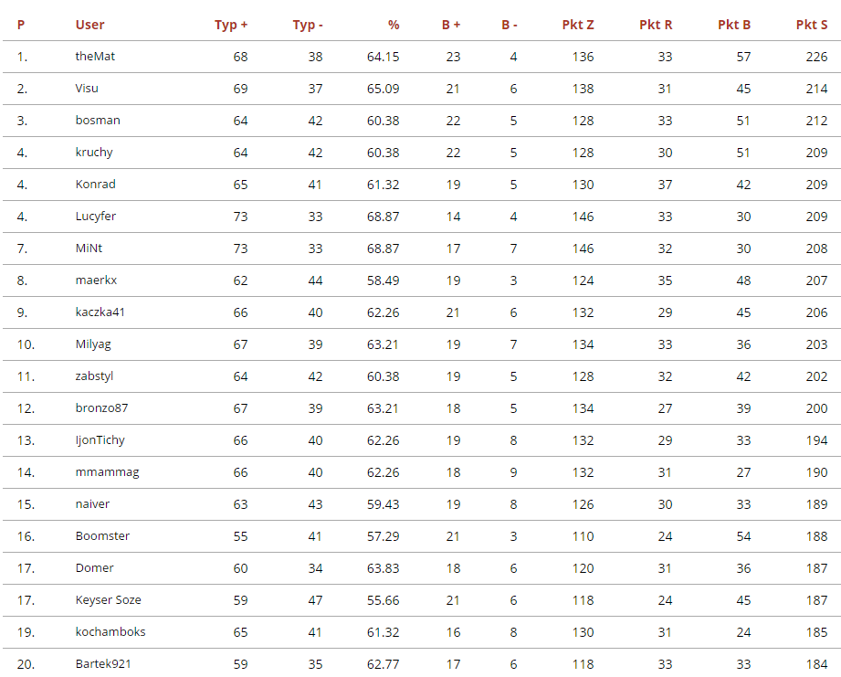The width and height of the screenshot is (841, 677).
Task: Click on user kaczka41
Action: (100, 312)
